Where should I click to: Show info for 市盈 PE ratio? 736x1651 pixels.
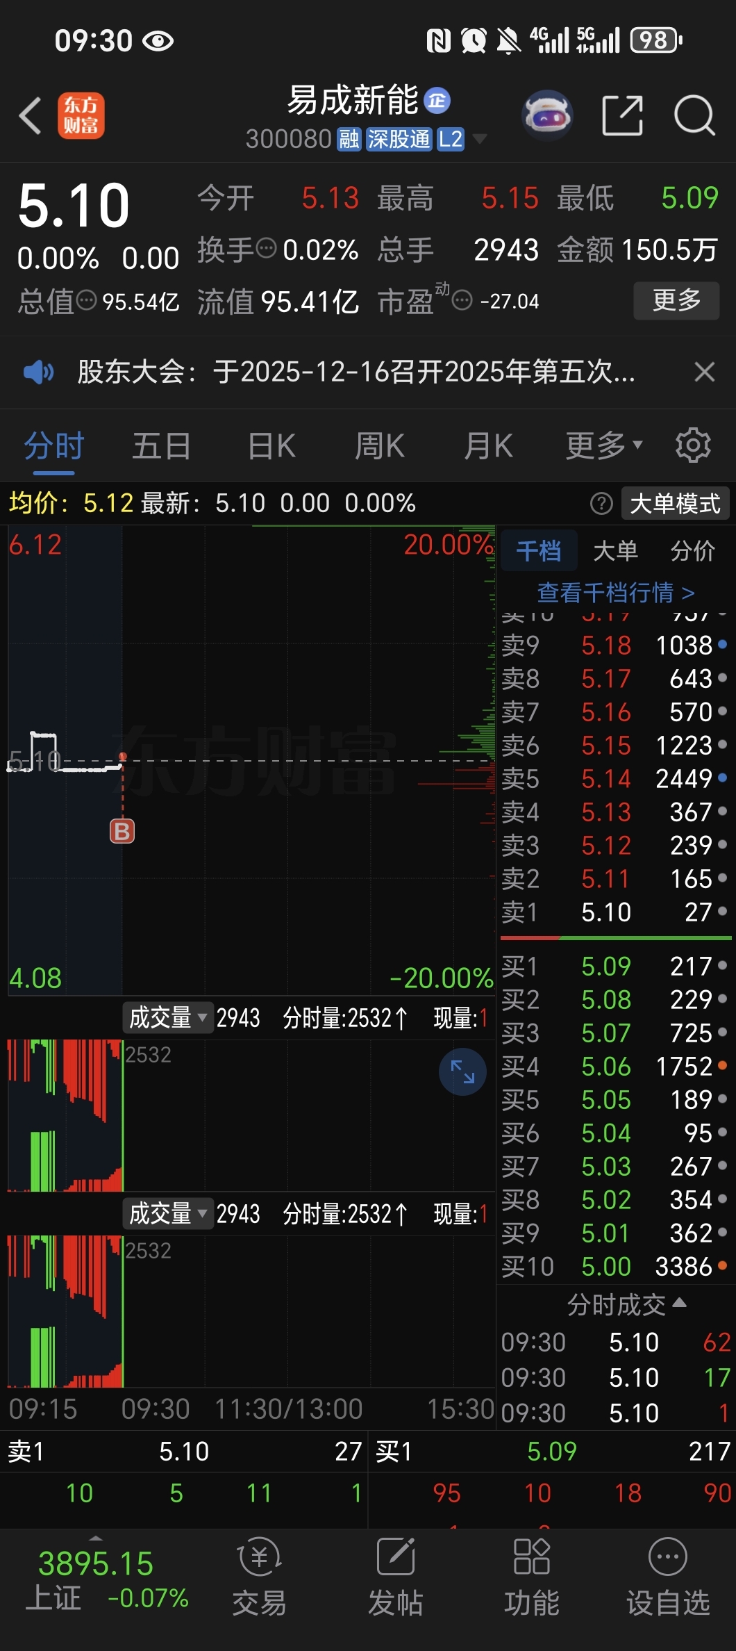click(x=462, y=301)
